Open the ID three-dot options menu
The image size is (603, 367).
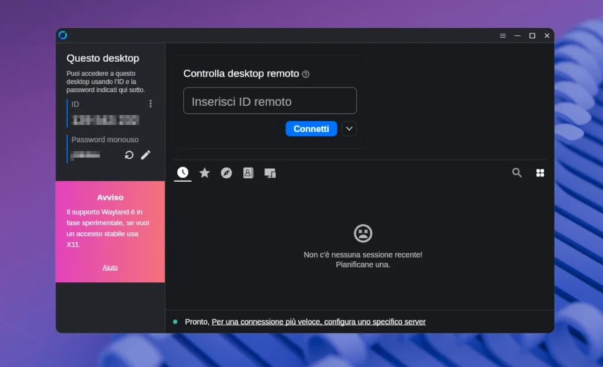coord(151,104)
